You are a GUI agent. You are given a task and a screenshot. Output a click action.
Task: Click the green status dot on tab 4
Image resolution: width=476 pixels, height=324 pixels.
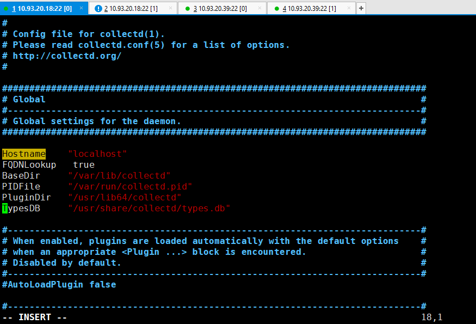(x=276, y=9)
